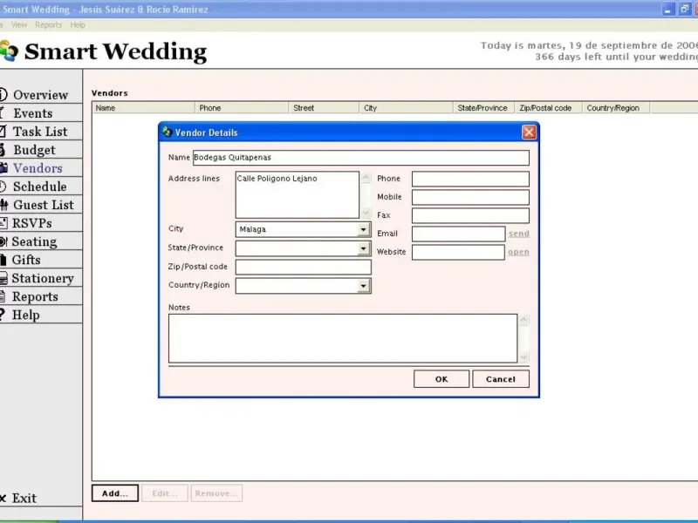Click the Budget money bag icon
The image size is (698, 523).
point(3,150)
